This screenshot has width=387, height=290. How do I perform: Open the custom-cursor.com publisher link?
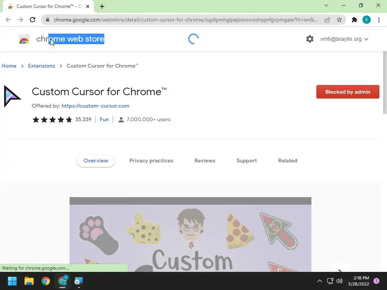95,106
